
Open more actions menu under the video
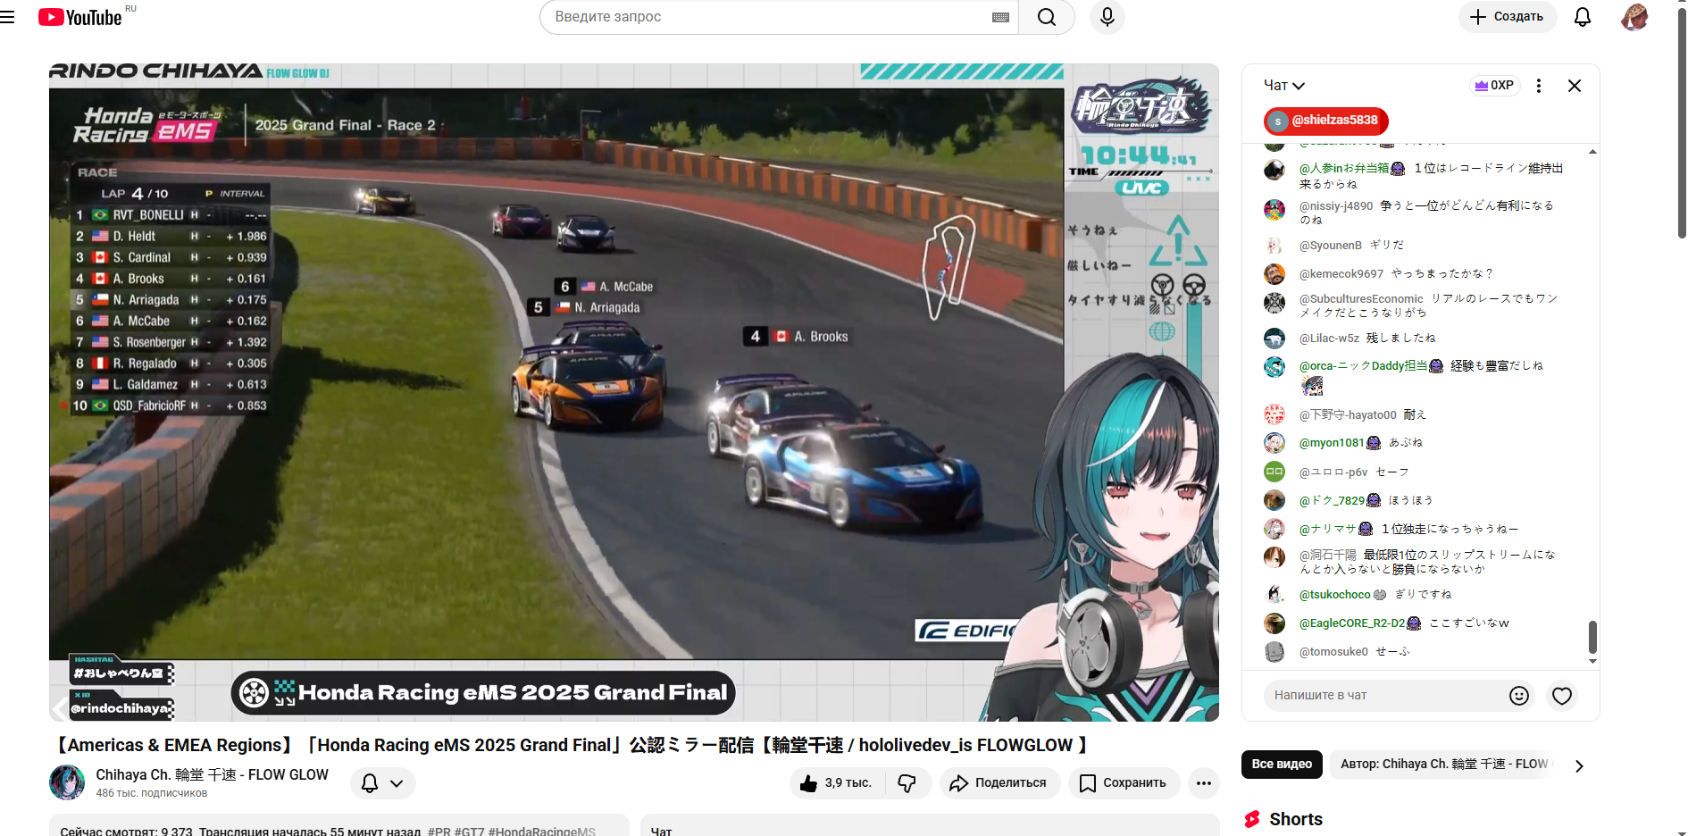point(1204,783)
